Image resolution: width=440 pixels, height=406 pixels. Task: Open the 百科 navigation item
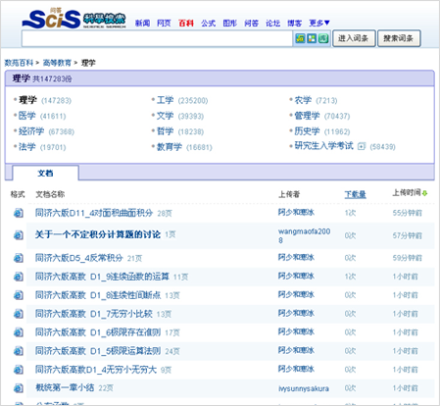point(186,24)
